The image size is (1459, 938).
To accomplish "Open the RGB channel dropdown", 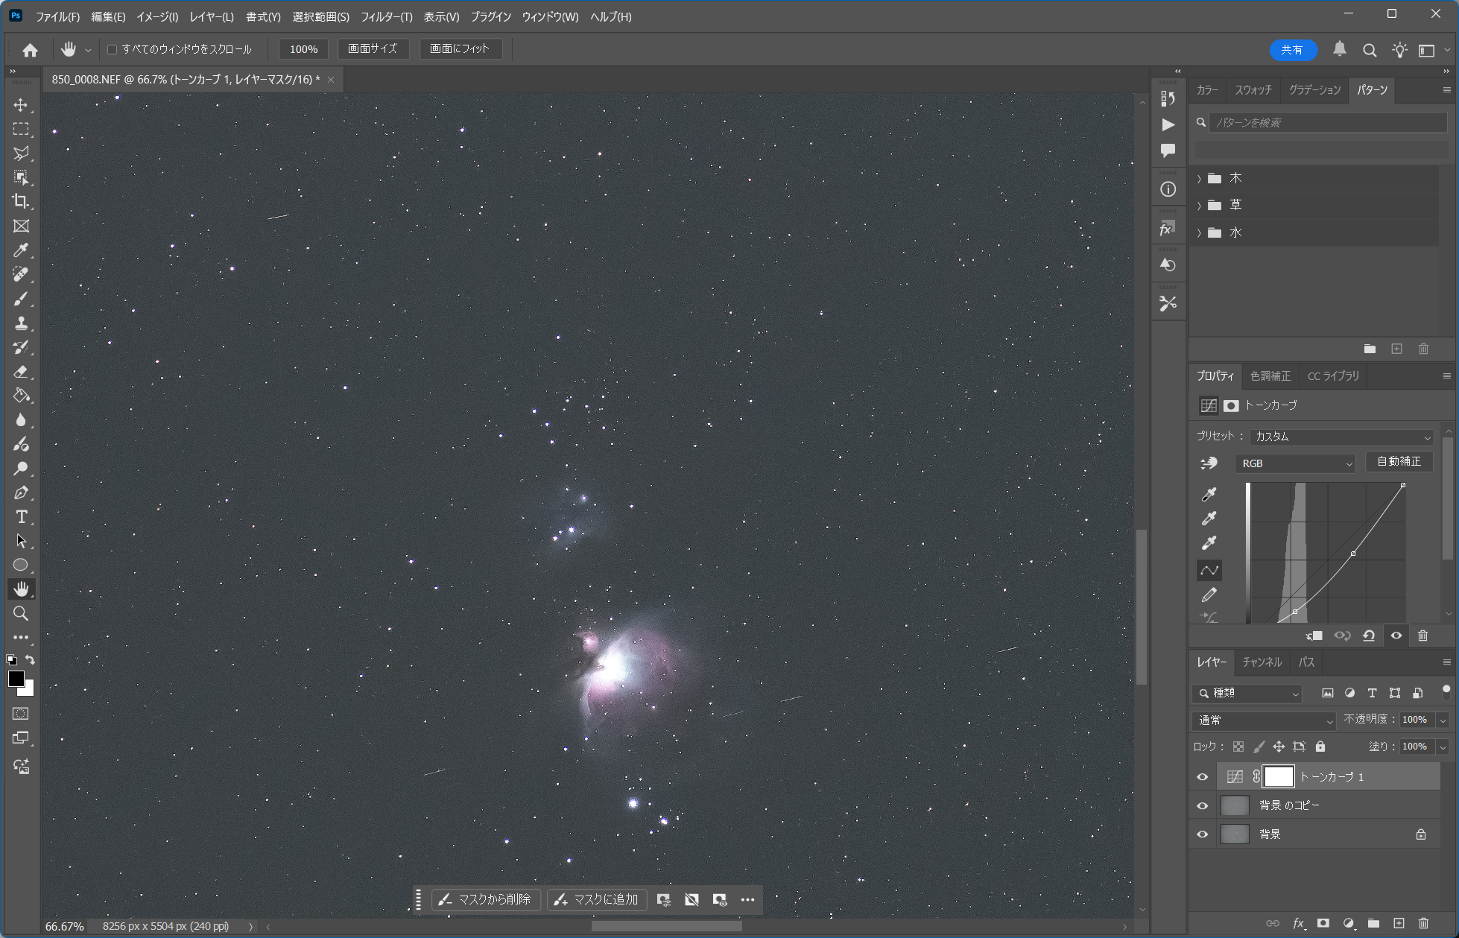I will (x=1295, y=463).
